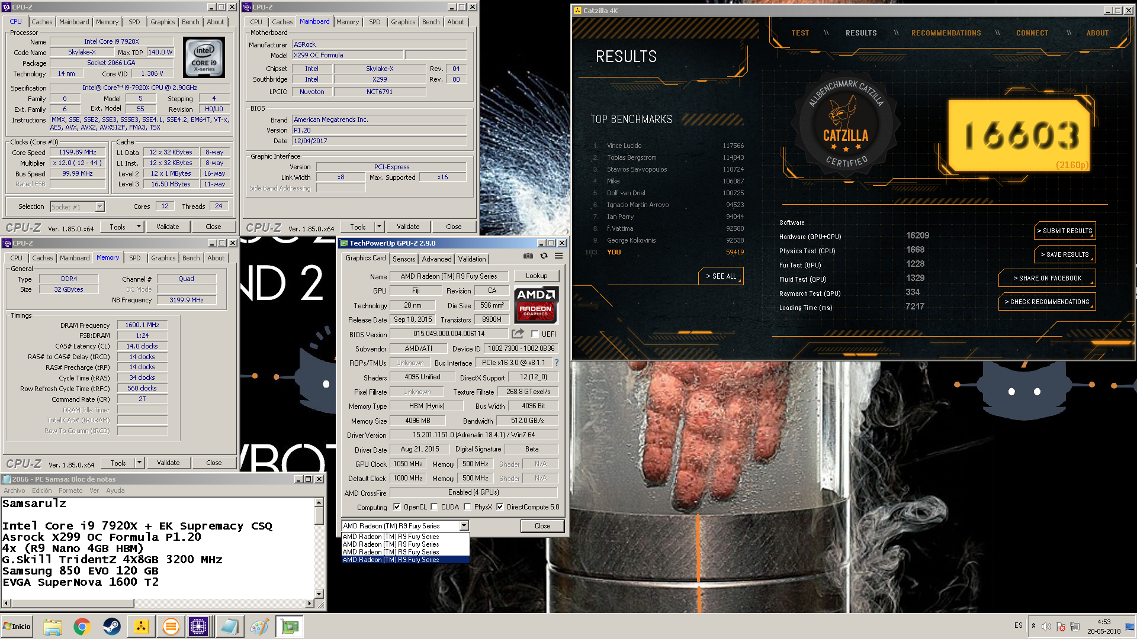
Task: Switch to the orange round taskbar app icon
Action: (x=171, y=627)
